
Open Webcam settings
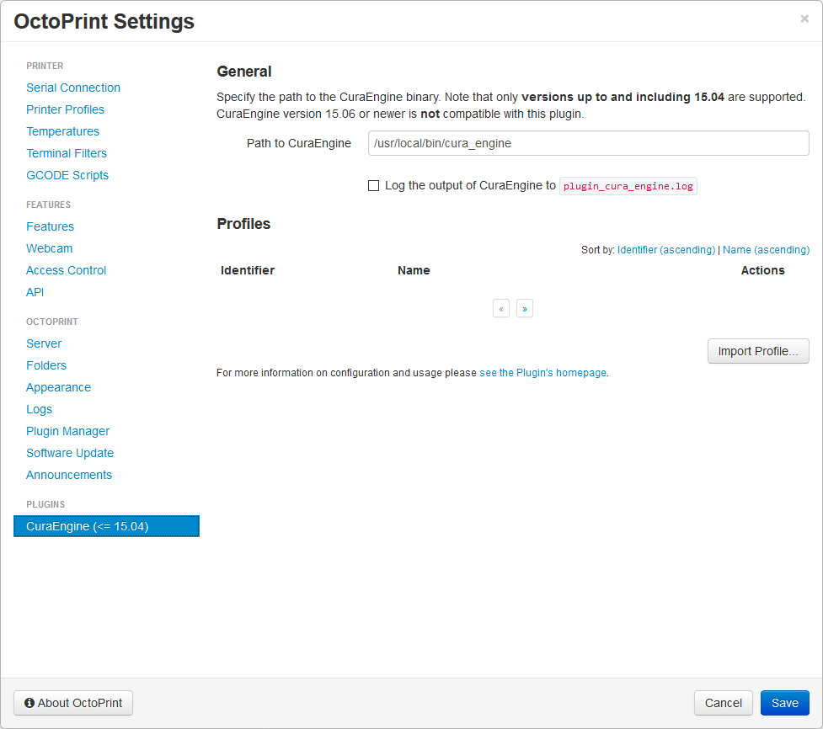(50, 248)
